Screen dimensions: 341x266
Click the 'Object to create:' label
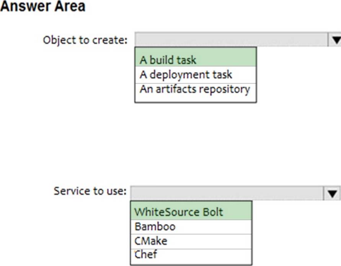click(85, 40)
